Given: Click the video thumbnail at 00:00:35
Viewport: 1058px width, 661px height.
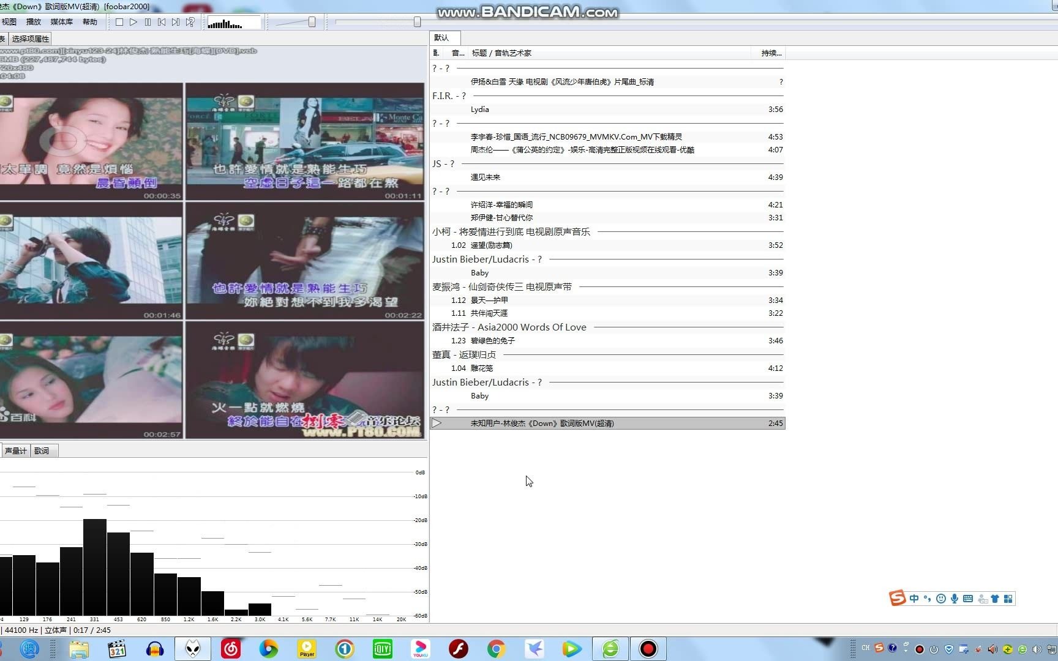Looking at the screenshot, I should [x=91, y=141].
